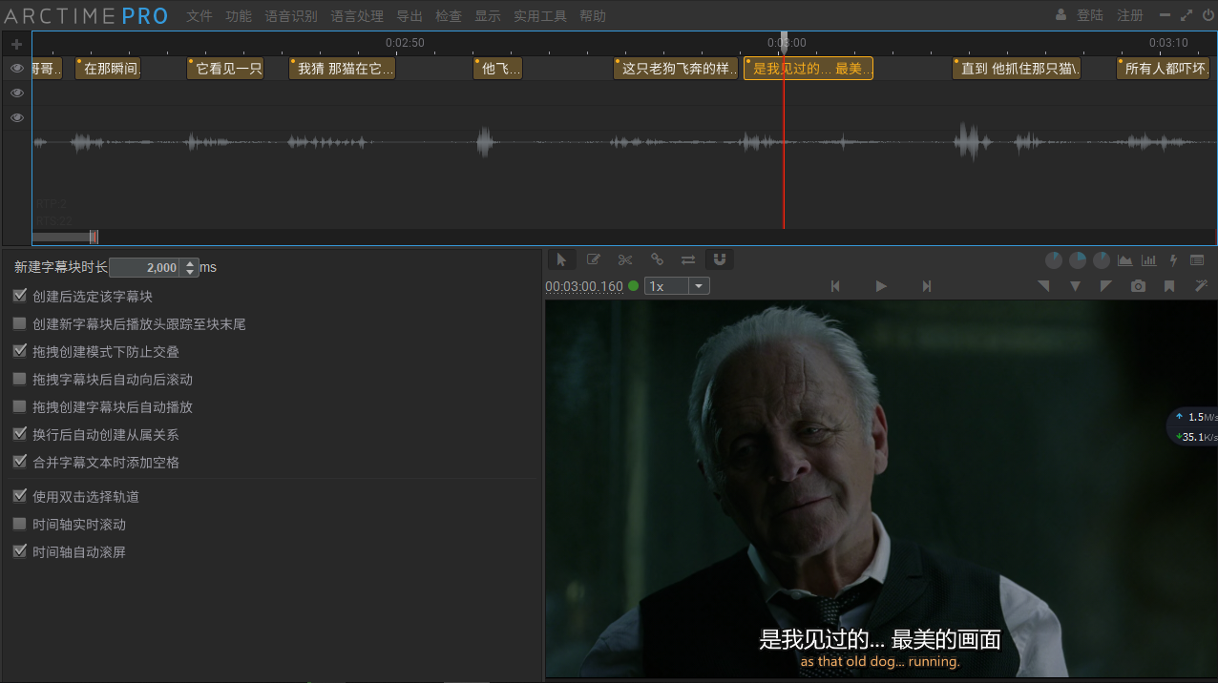1218x683 pixels.
Task: Increase the new subtitle block duration value
Action: [x=190, y=263]
